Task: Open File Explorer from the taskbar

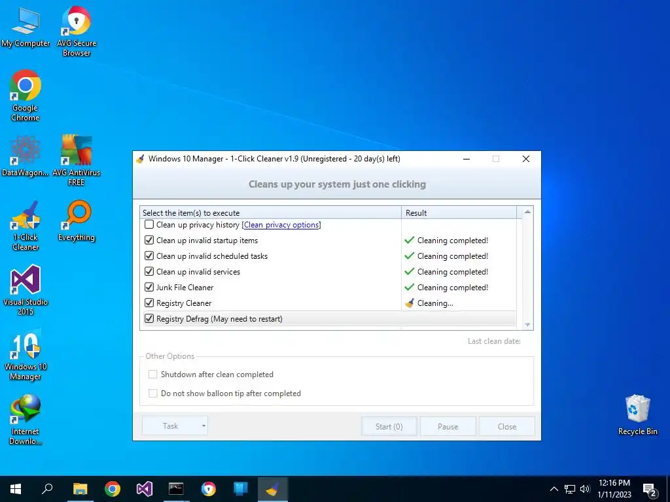Action: point(80,489)
